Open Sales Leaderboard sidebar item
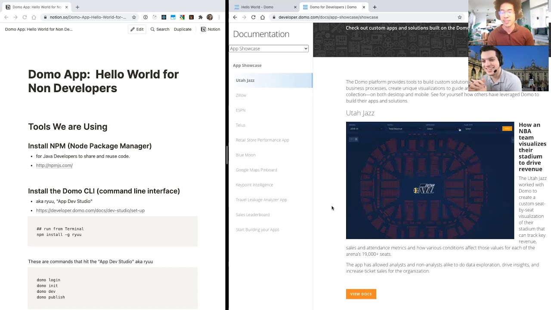The image size is (551, 310). (x=253, y=215)
